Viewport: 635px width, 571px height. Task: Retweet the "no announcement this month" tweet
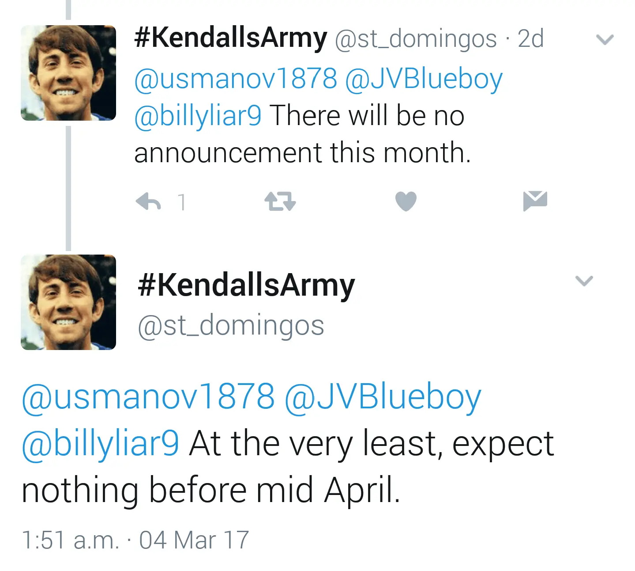(x=280, y=202)
